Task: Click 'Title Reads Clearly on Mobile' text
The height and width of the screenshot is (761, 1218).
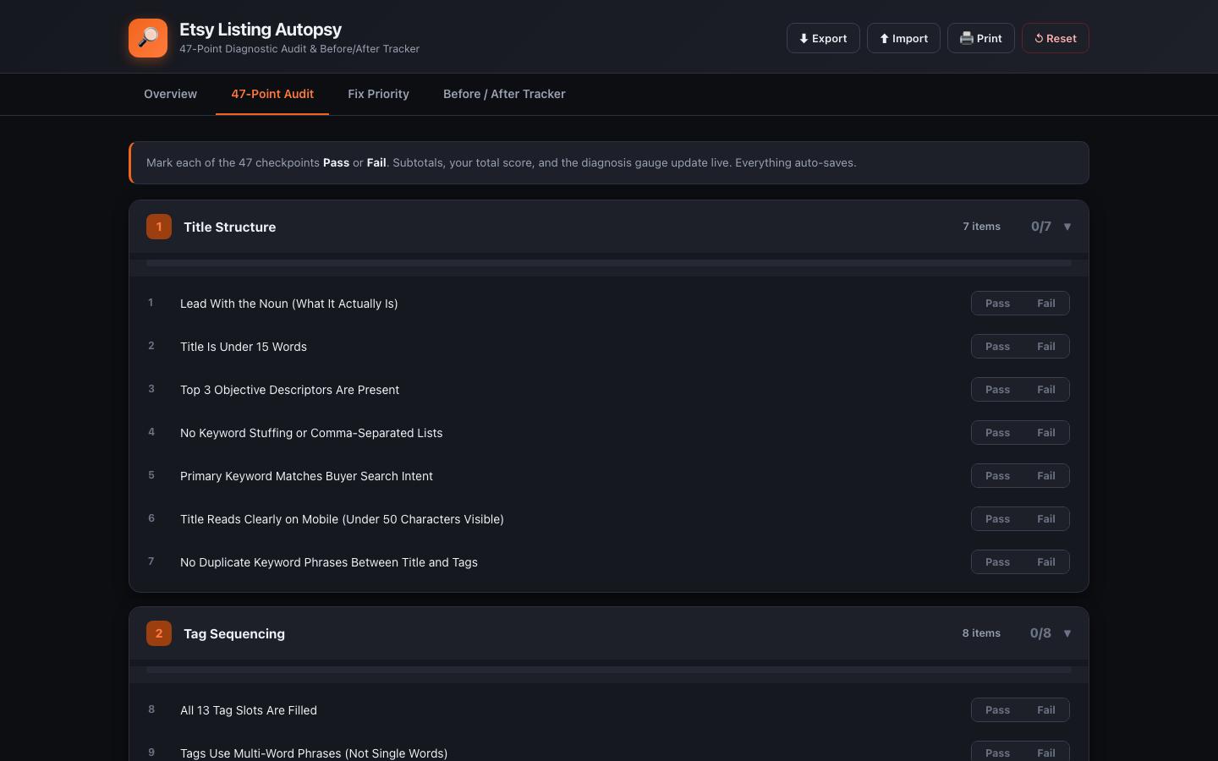Action: 342,519
